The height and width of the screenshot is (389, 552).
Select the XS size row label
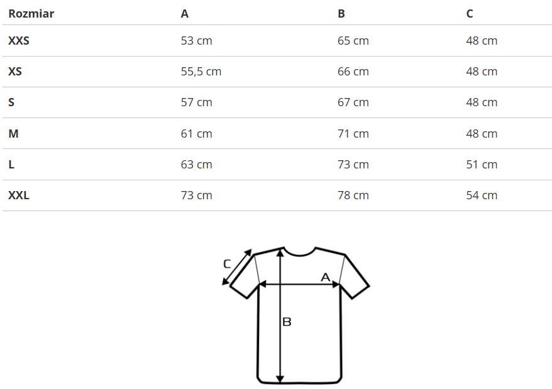(x=15, y=72)
